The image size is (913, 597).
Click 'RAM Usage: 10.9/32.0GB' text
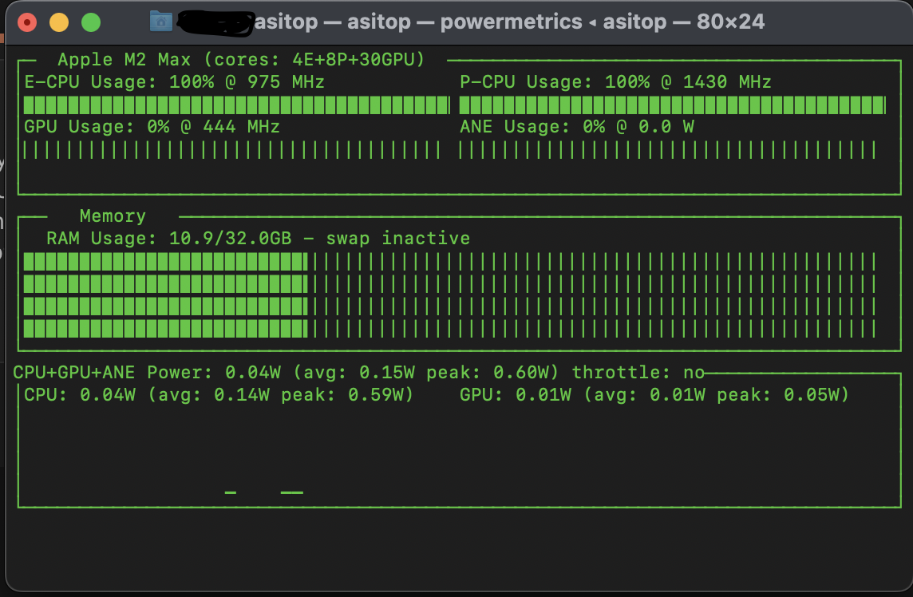[169, 238]
